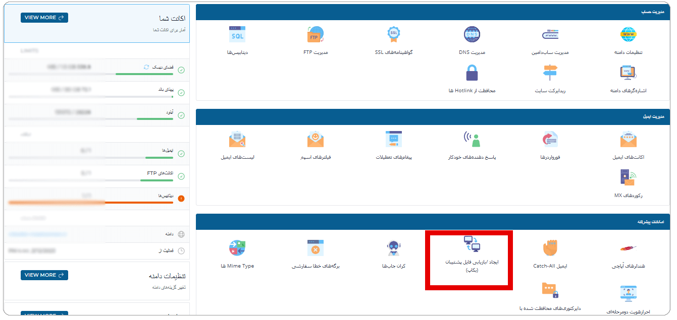Open Site Redirect (ریدایرکت سایت) signpost icon
Screen dimensions: 677x320
tap(550, 74)
